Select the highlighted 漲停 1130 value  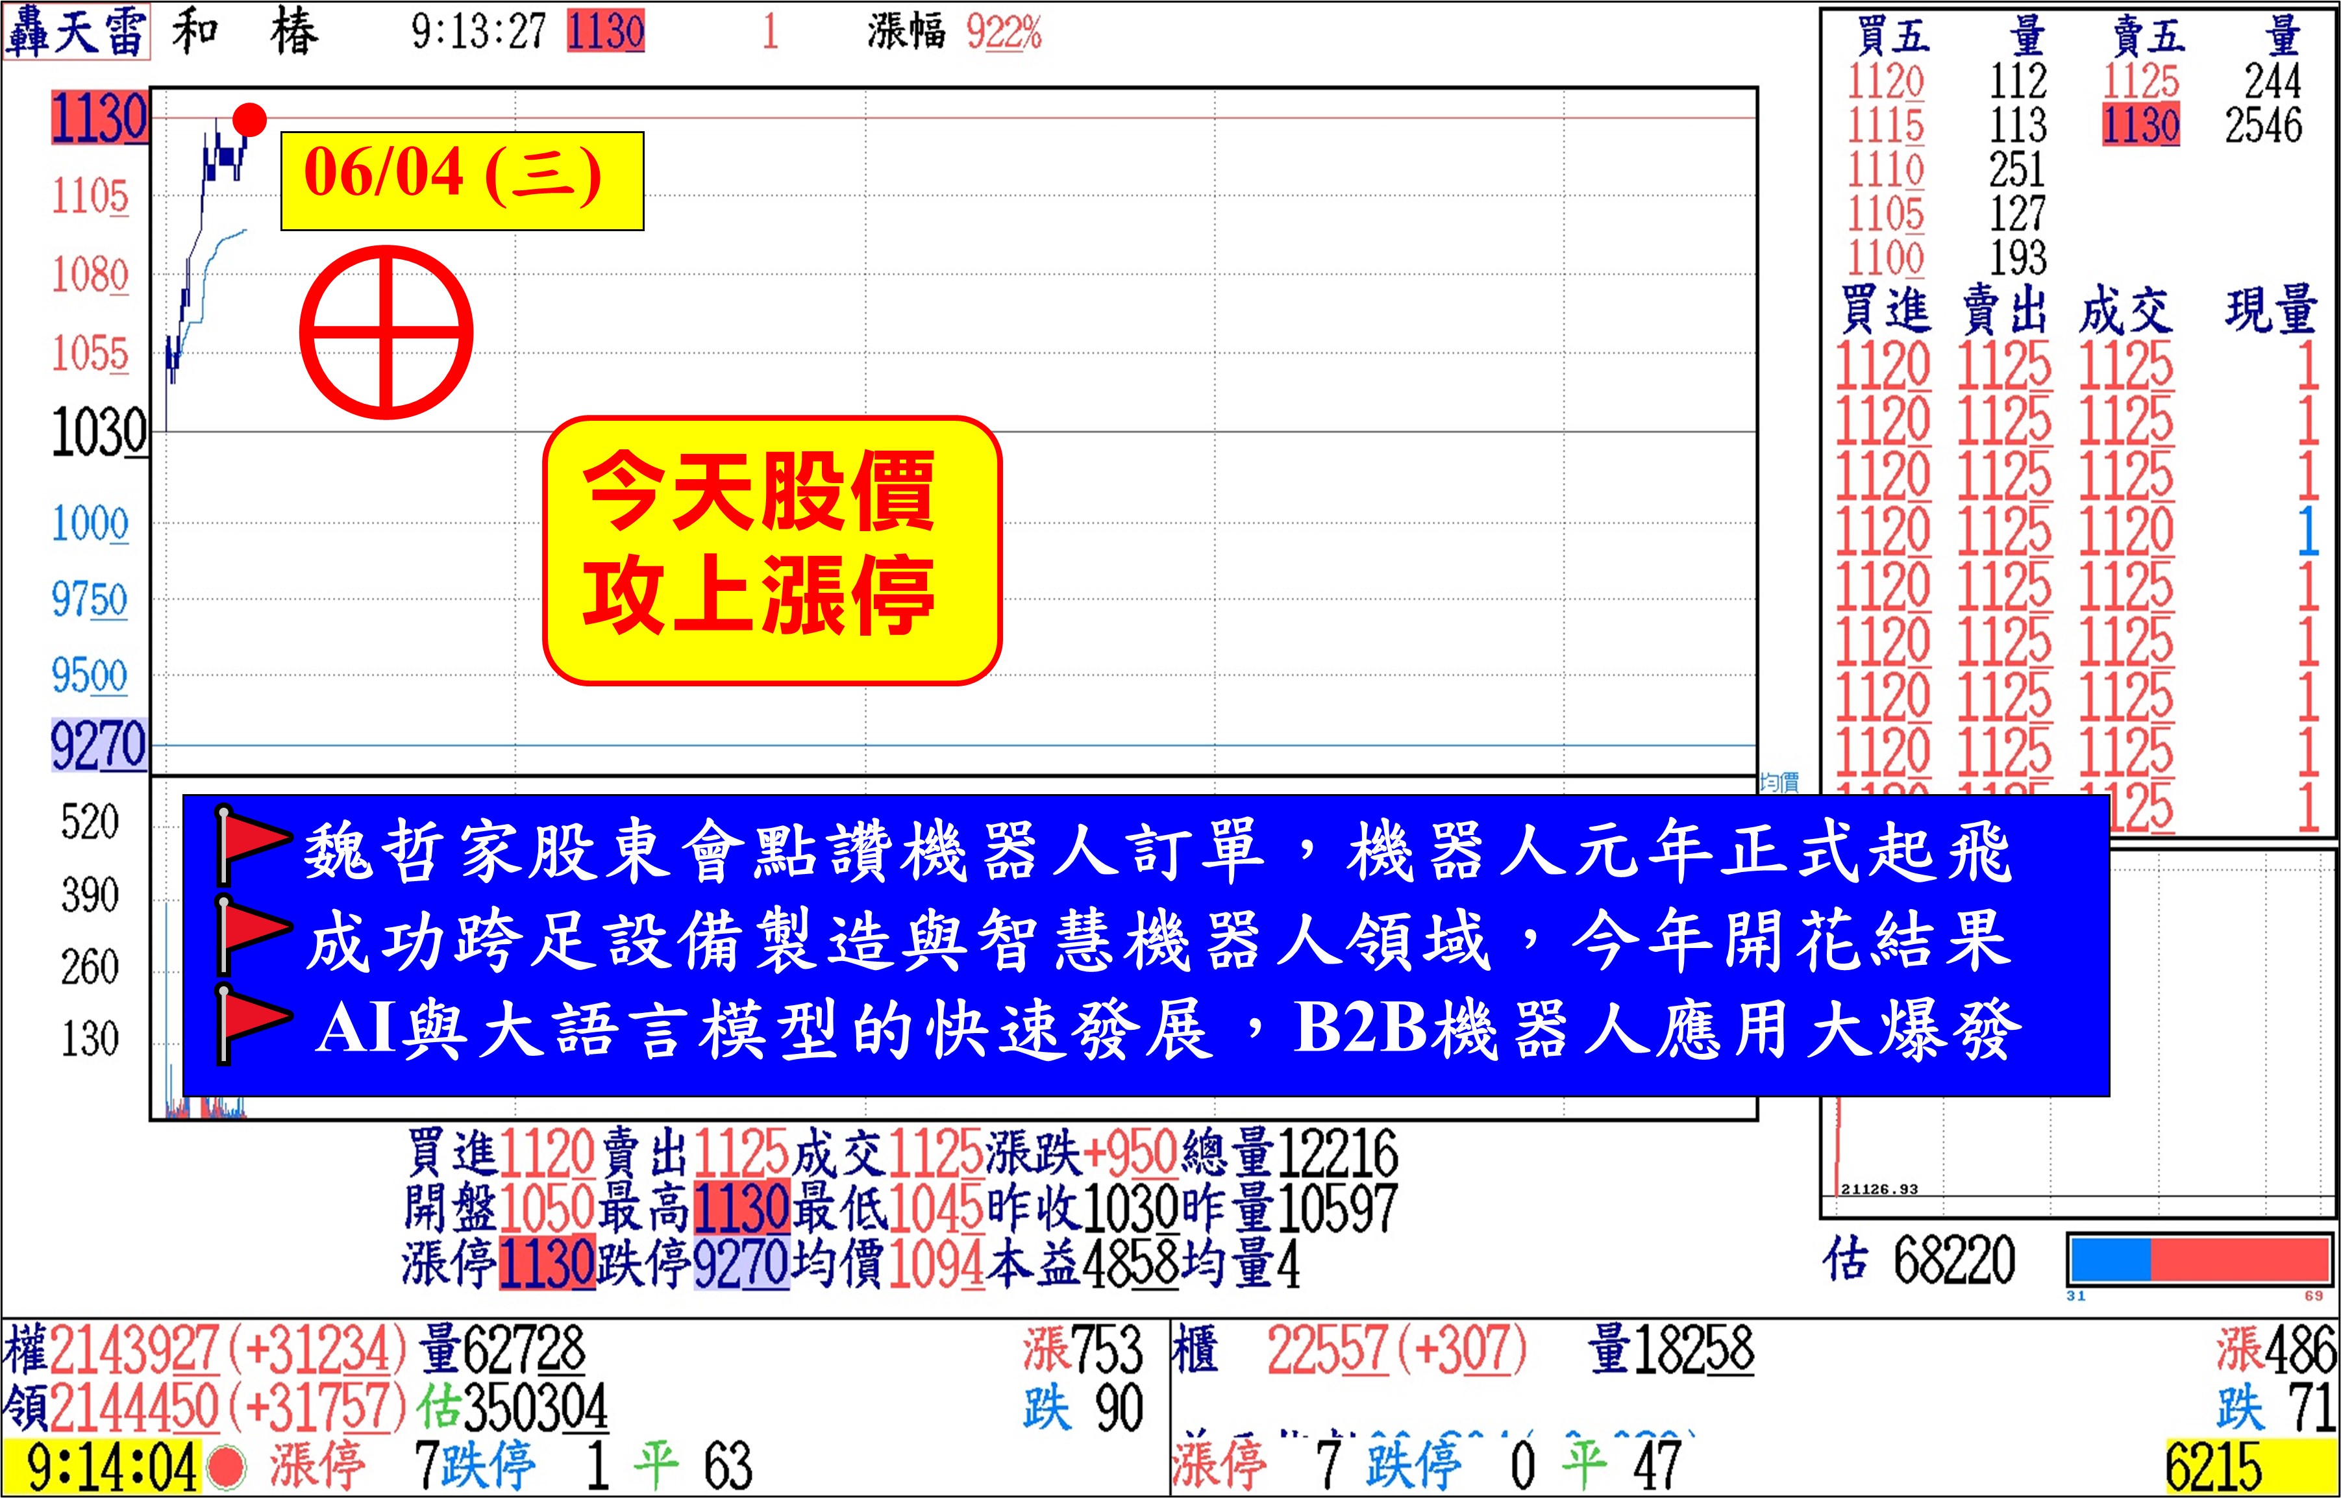point(547,1264)
